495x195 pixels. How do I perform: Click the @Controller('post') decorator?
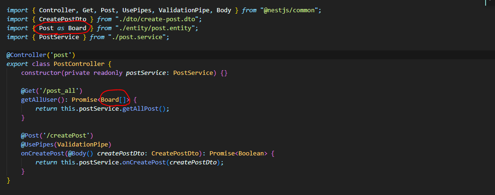point(41,55)
